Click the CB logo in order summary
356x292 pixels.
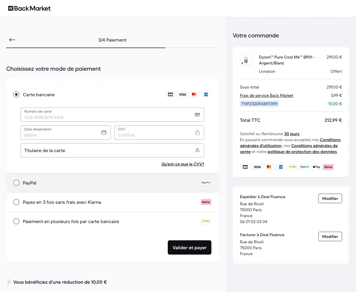[x=245, y=167]
